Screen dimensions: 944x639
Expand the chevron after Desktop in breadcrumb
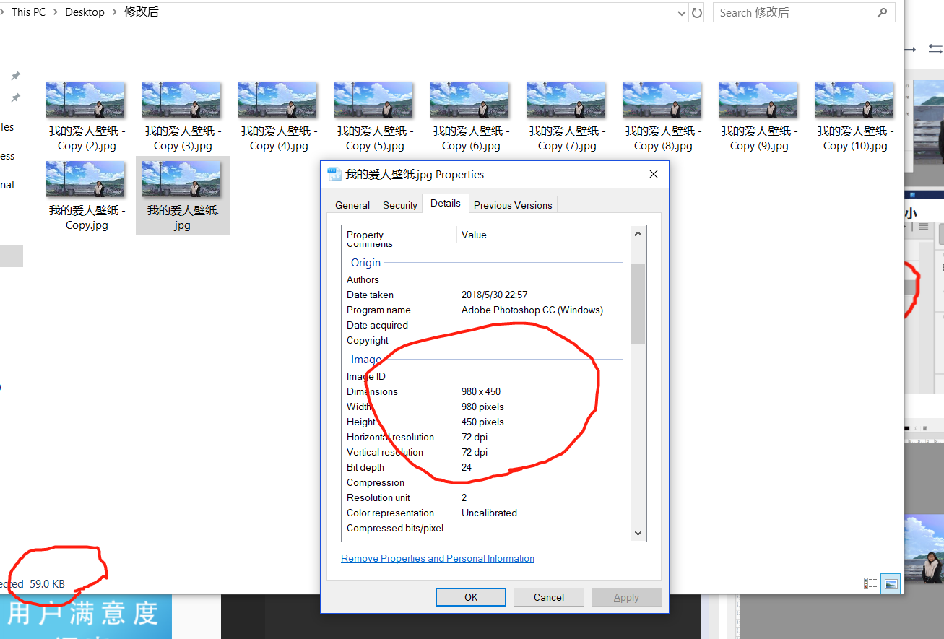click(114, 12)
